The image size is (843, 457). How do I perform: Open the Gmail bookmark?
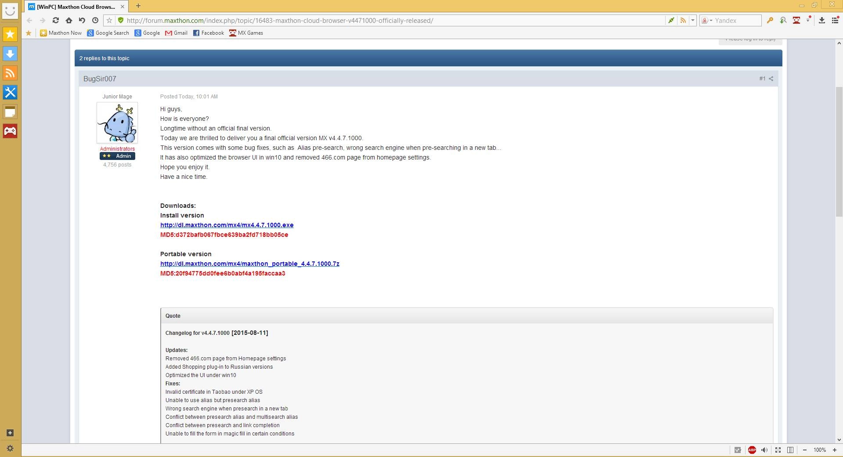pyautogui.click(x=176, y=33)
